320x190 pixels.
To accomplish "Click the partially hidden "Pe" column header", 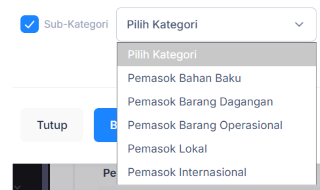I will pos(109,173).
